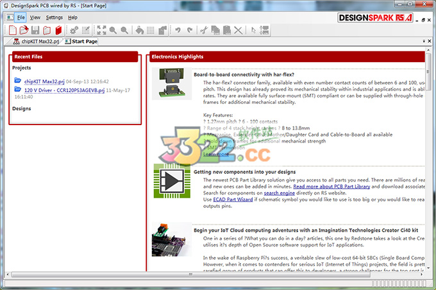
Task: Click the Delete X toolbar icon
Action: coord(239,30)
